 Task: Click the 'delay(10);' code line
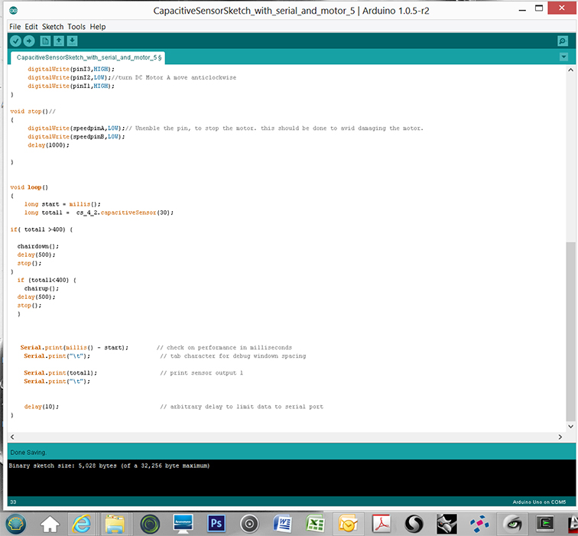coord(41,407)
